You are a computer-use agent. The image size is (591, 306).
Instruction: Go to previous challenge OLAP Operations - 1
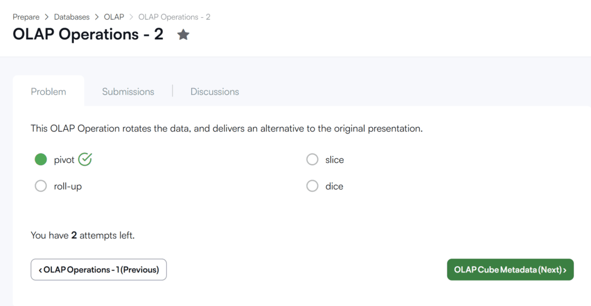point(99,270)
